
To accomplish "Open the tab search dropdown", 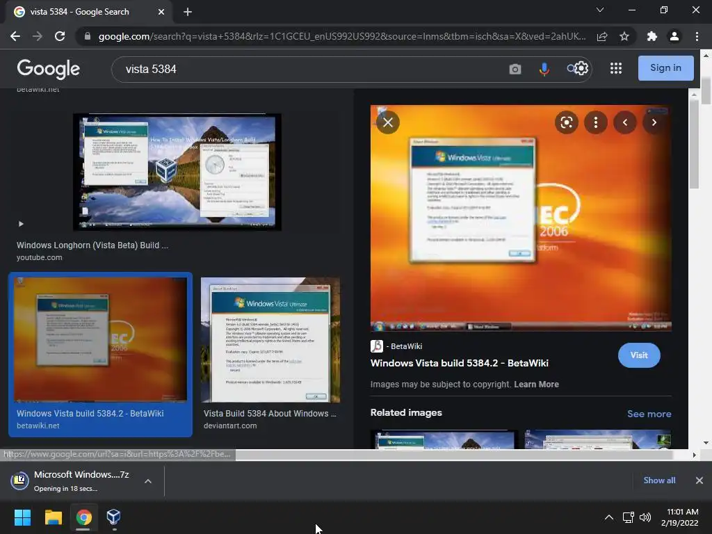I will coord(600,10).
